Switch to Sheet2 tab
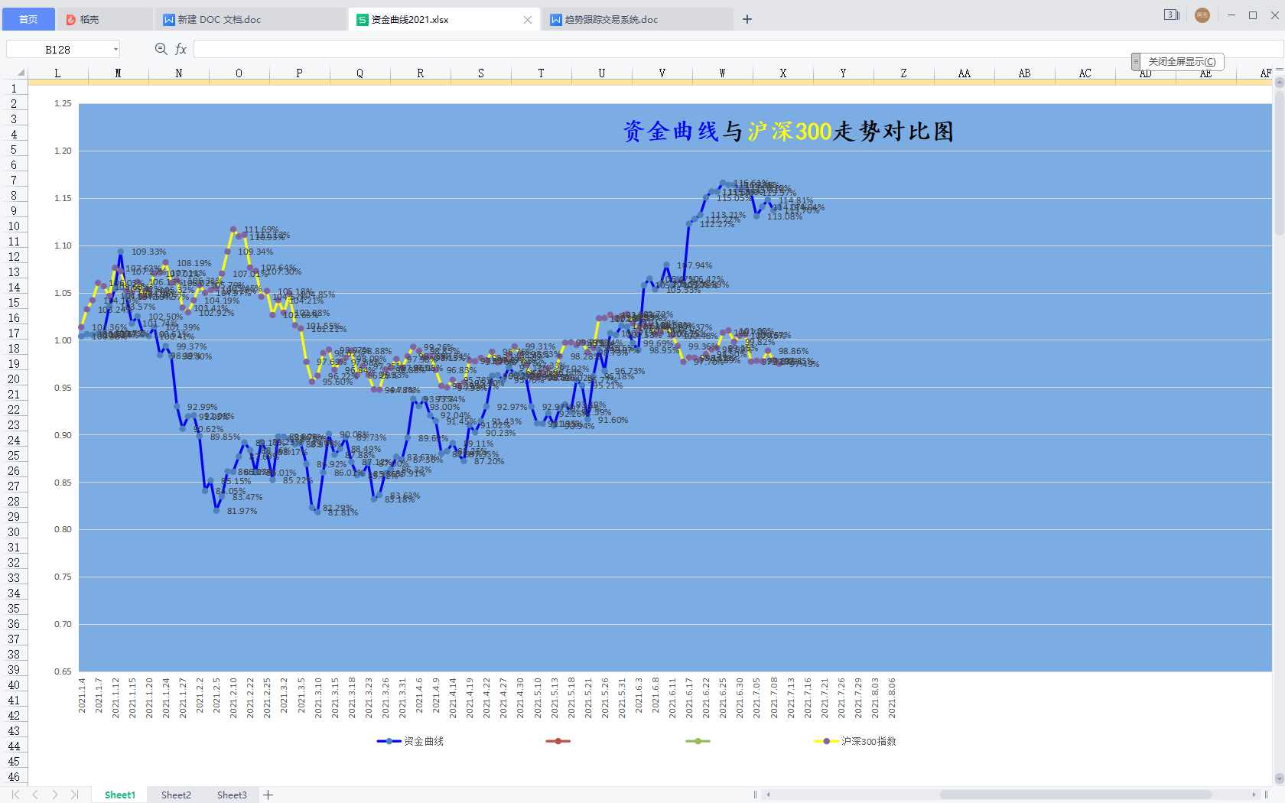This screenshot has height=803, width=1285. (x=176, y=795)
